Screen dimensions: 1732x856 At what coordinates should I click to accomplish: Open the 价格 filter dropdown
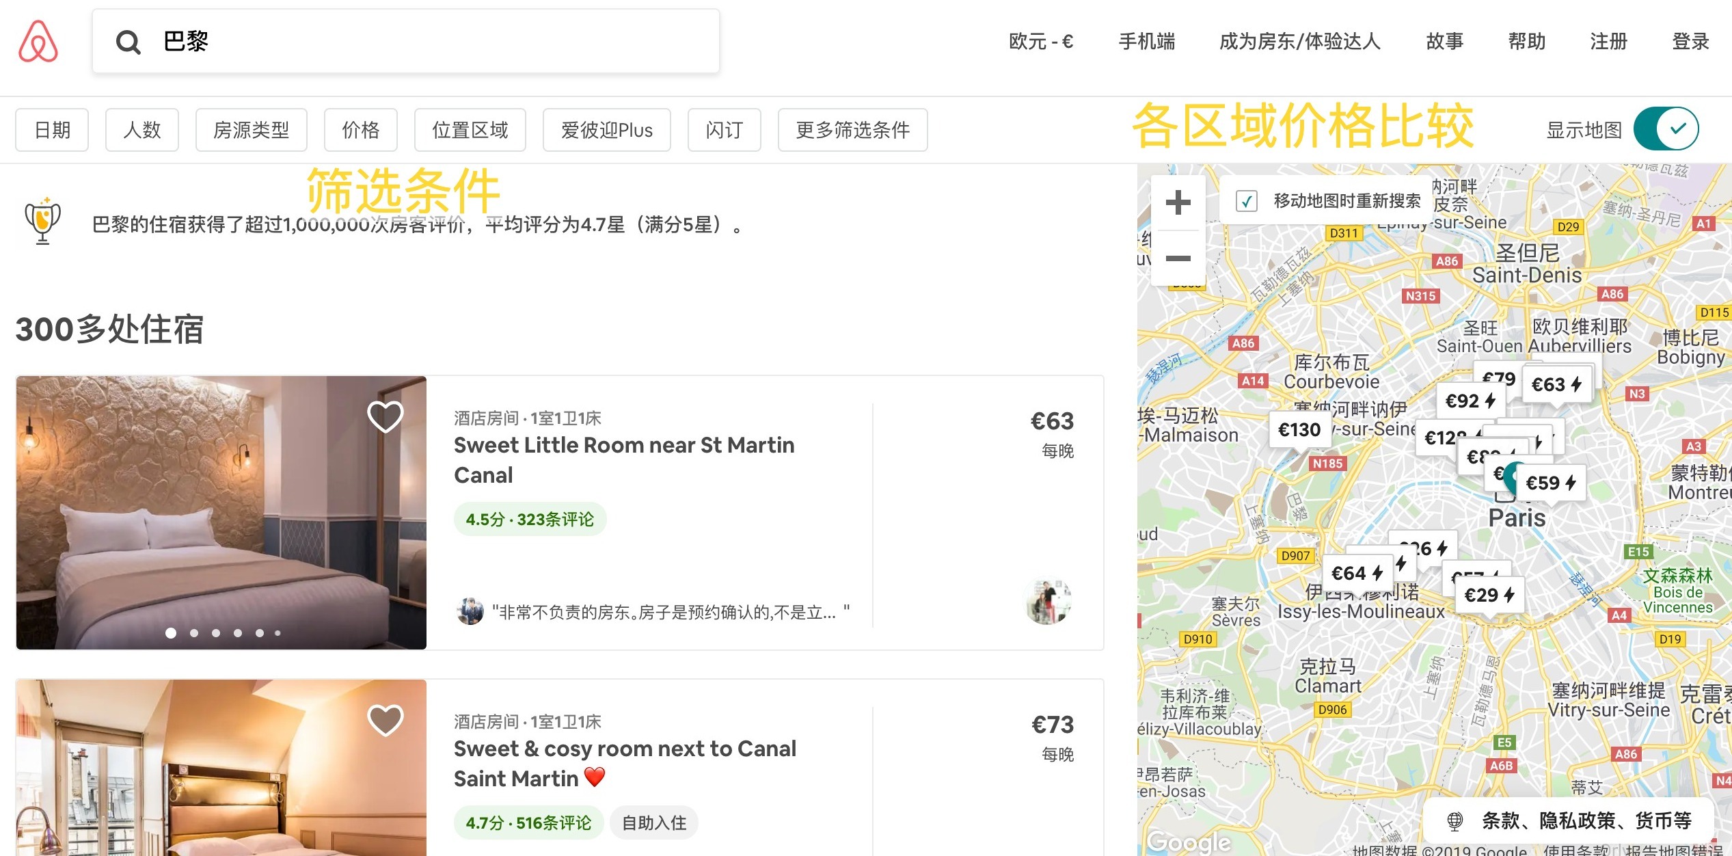point(360,130)
